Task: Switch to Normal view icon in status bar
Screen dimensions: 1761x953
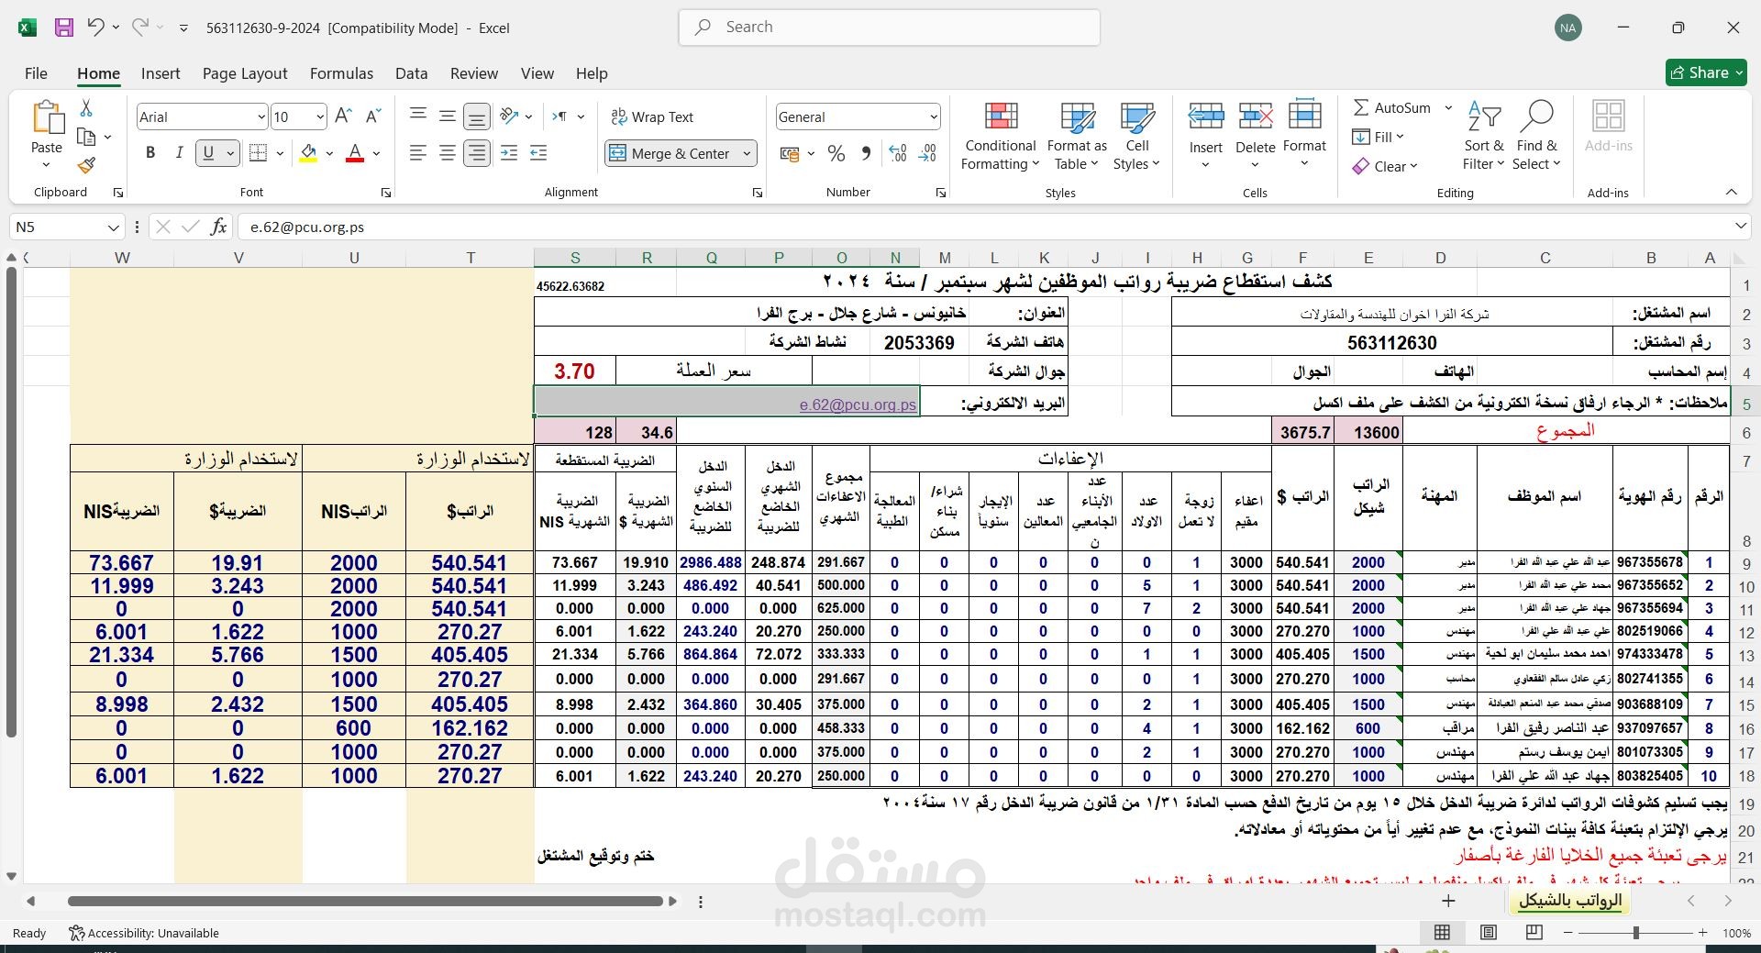Action: 1442,933
